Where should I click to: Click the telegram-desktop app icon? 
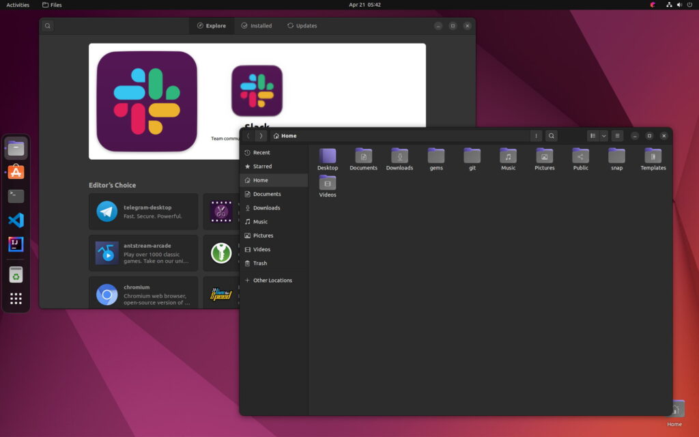pyautogui.click(x=107, y=211)
